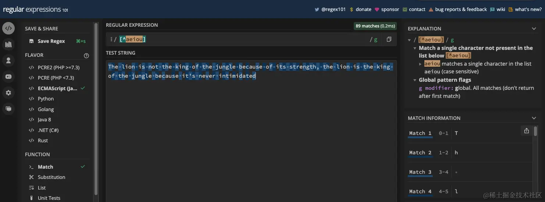Collapse the regex explanation tree root
The height and width of the screenshot is (202, 545).
pyautogui.click(x=410, y=40)
